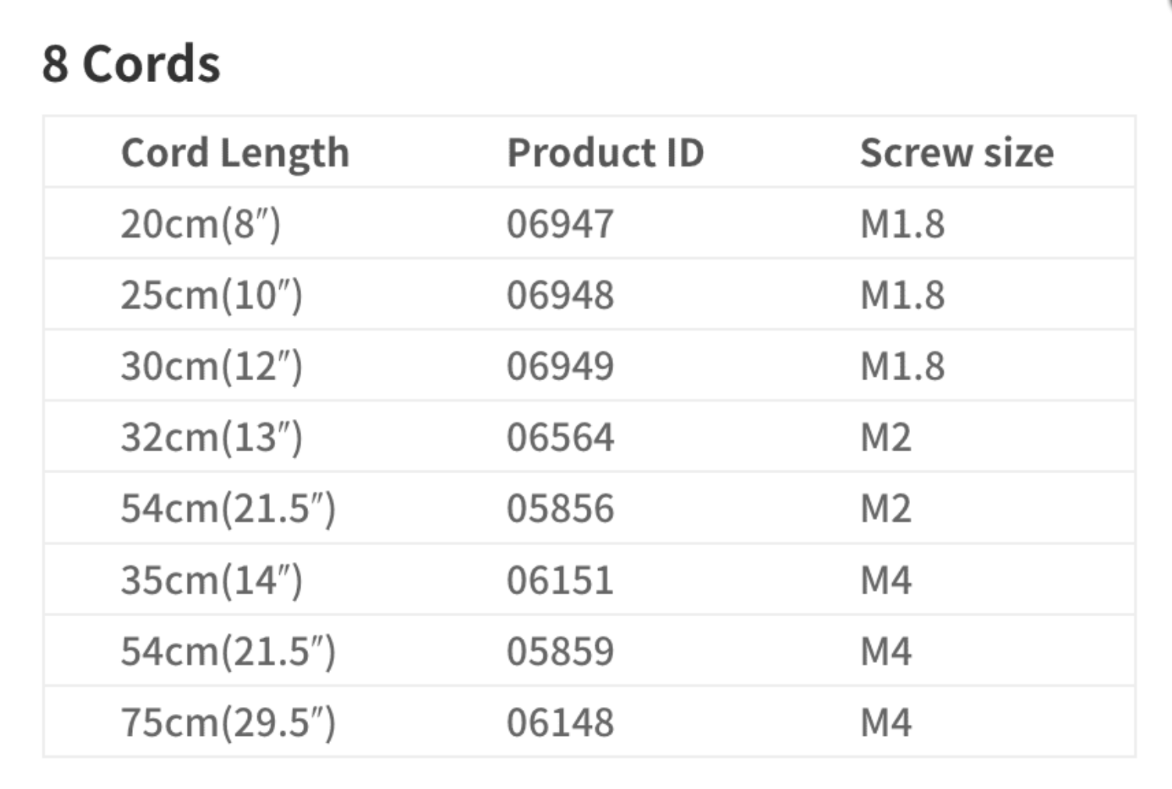
Task: Select product ID 05859
Action: 560,652
